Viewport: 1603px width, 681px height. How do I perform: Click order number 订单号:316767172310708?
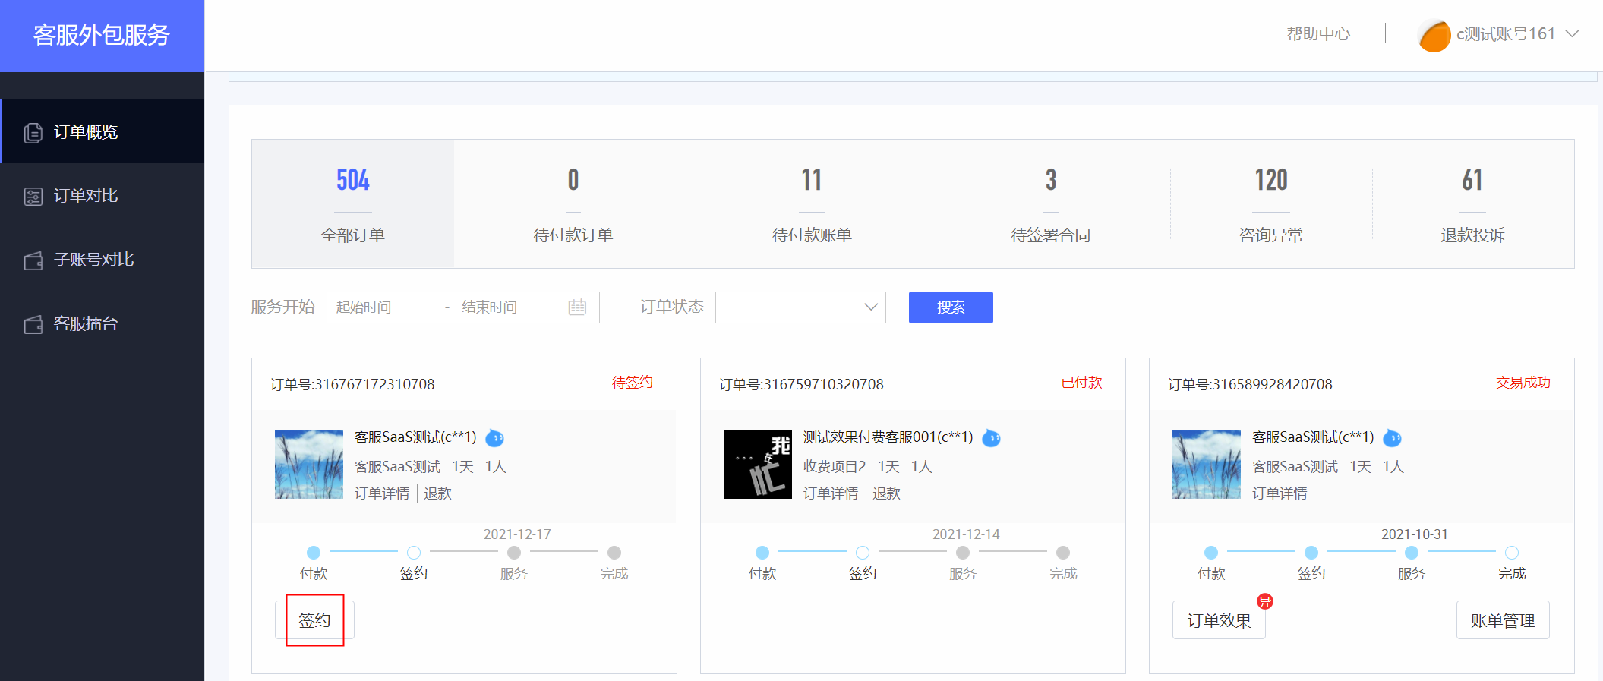click(x=352, y=384)
